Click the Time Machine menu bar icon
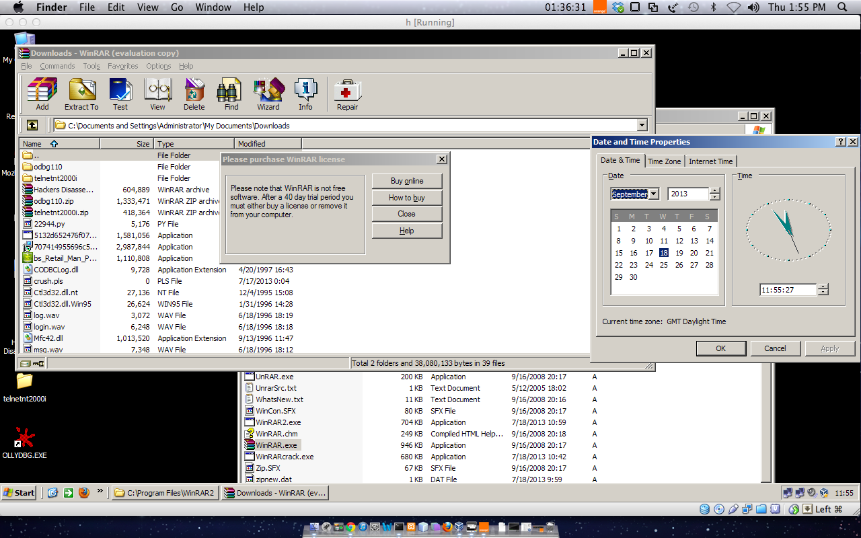This screenshot has height=538, width=861. [694, 7]
